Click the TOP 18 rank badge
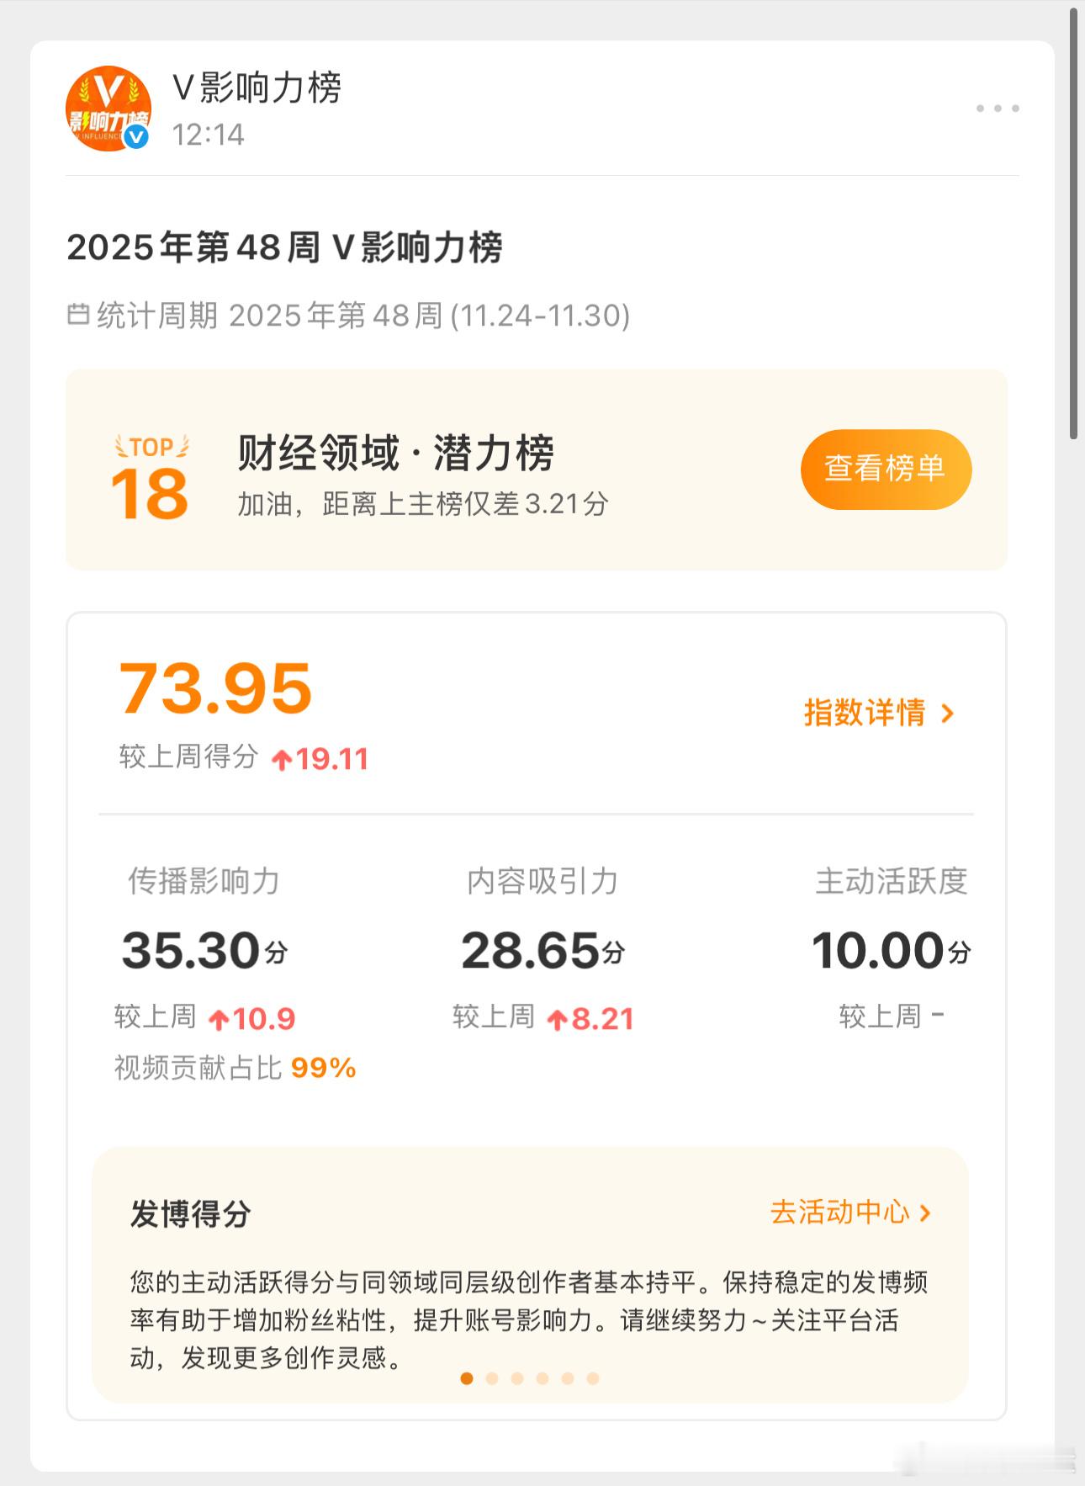 [151, 479]
